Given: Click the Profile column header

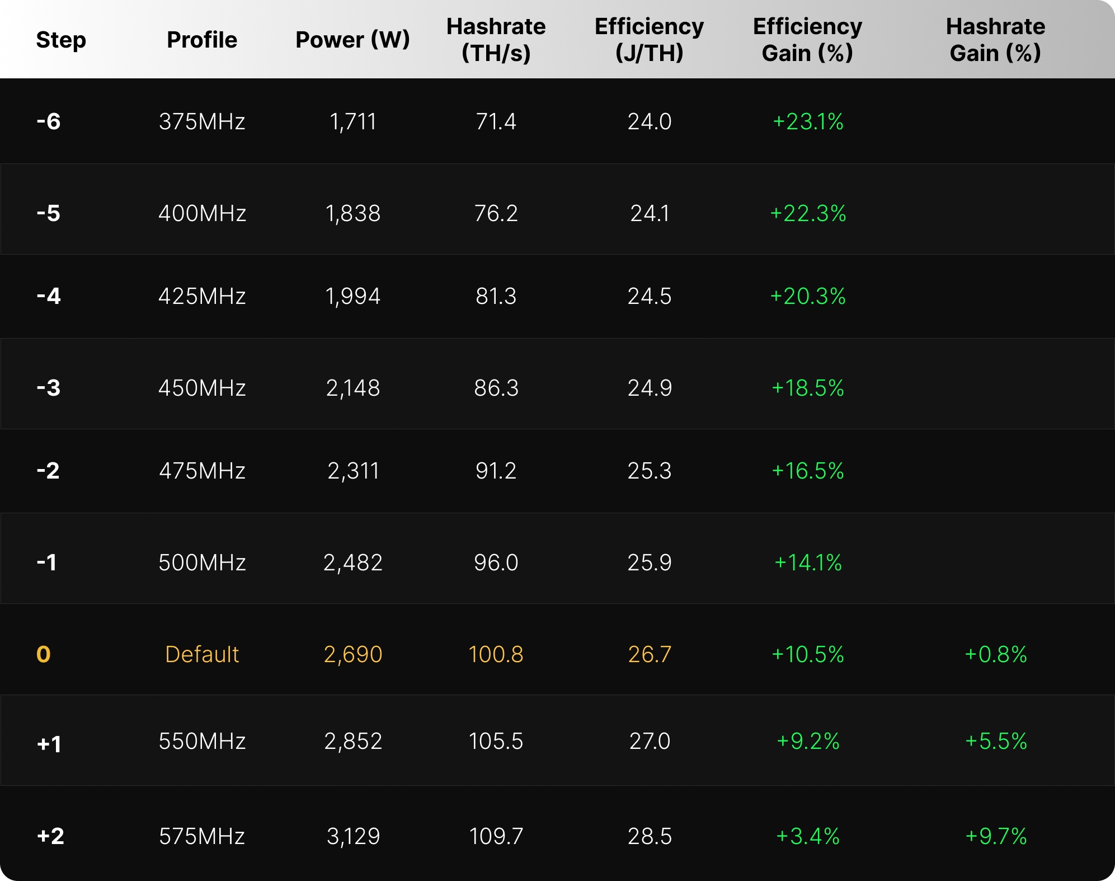Looking at the screenshot, I should pos(202,40).
